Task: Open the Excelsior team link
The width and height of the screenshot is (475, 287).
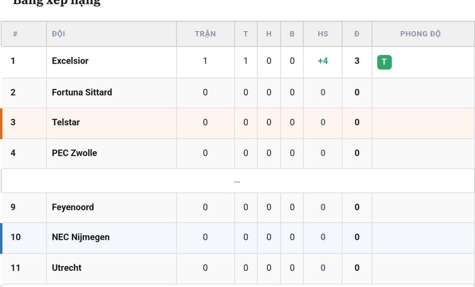Action: (70, 61)
